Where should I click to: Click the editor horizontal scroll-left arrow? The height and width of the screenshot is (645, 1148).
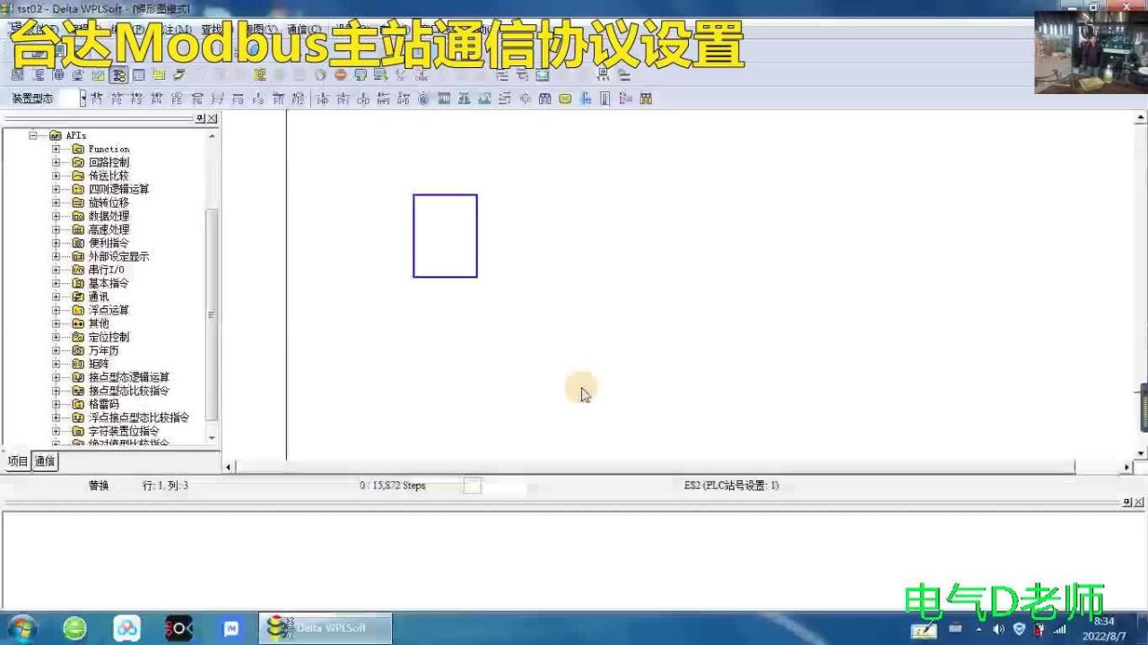(x=228, y=468)
